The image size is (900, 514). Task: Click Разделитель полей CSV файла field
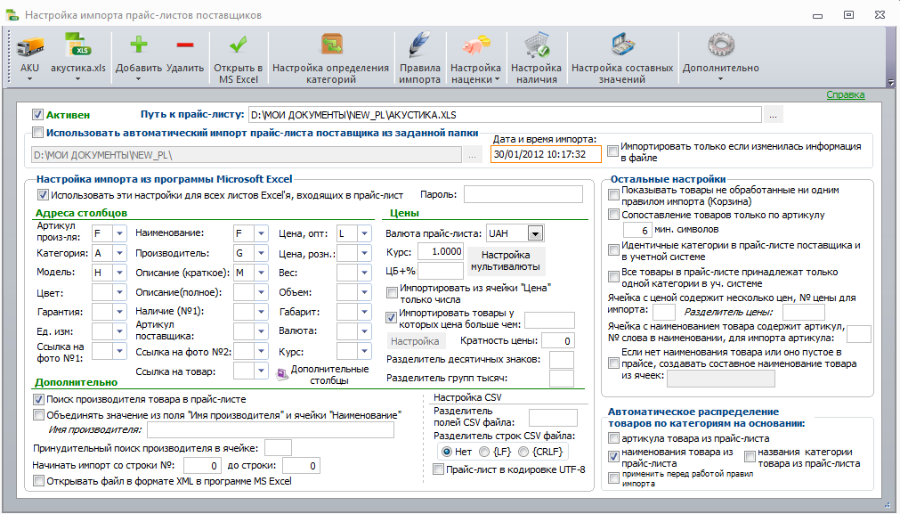553,418
